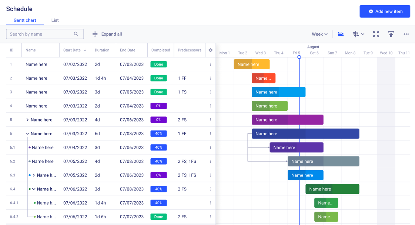Click inside the Search by name field
The width and height of the screenshot is (415, 225).
pos(41,34)
